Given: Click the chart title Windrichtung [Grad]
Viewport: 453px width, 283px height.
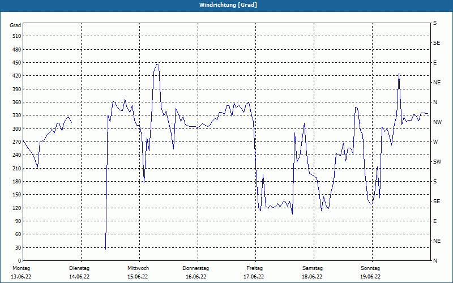Looking at the screenshot, I should coord(228,5).
